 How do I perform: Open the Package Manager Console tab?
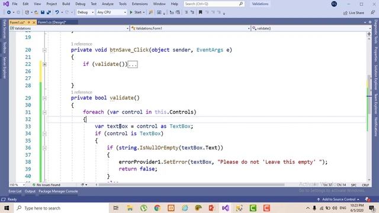[58, 191]
